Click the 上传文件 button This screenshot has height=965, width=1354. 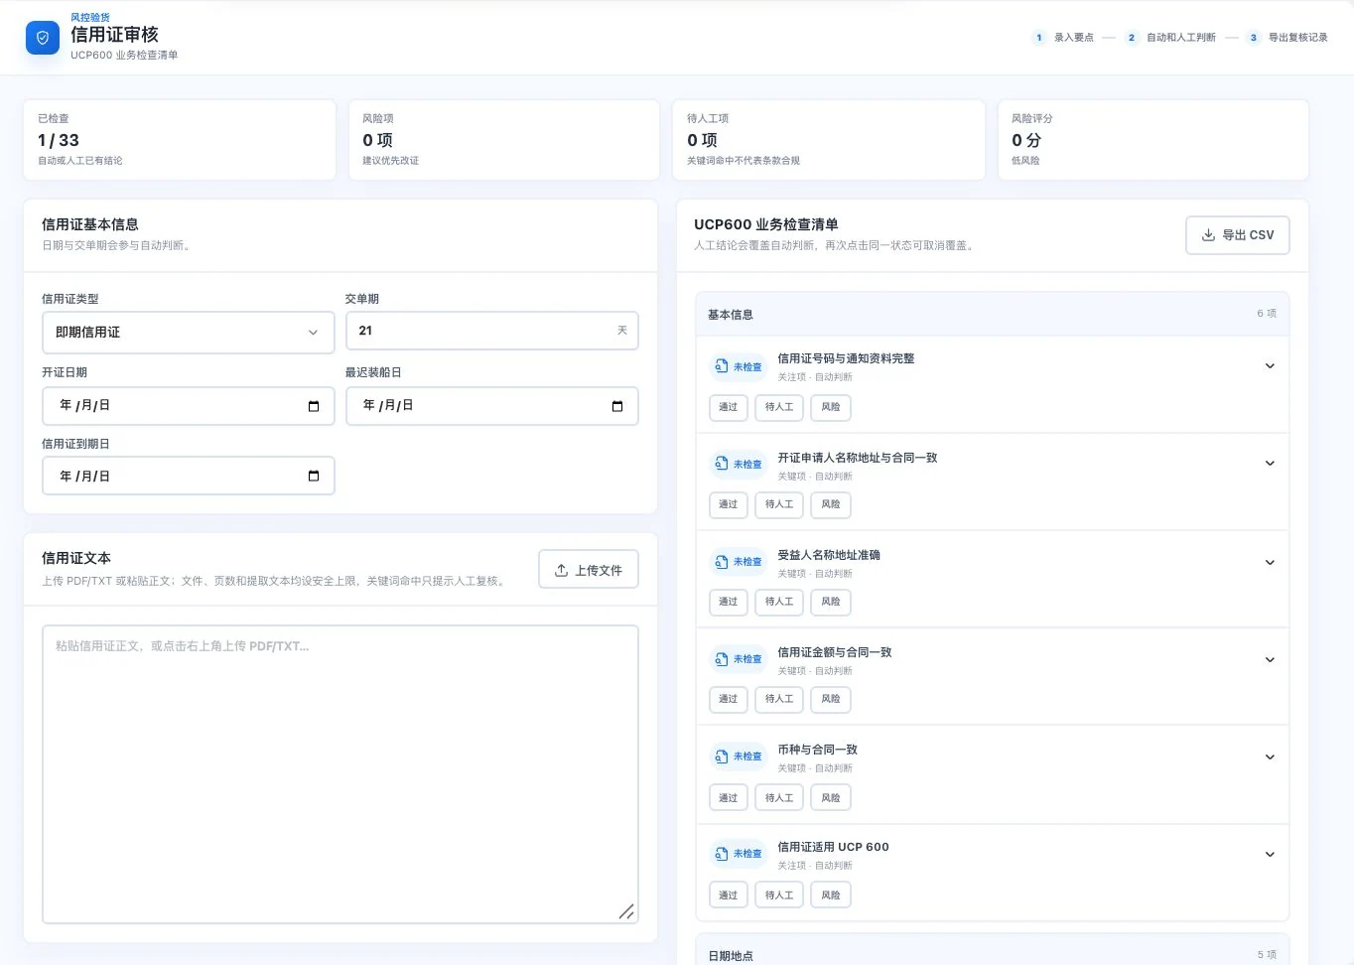(589, 570)
